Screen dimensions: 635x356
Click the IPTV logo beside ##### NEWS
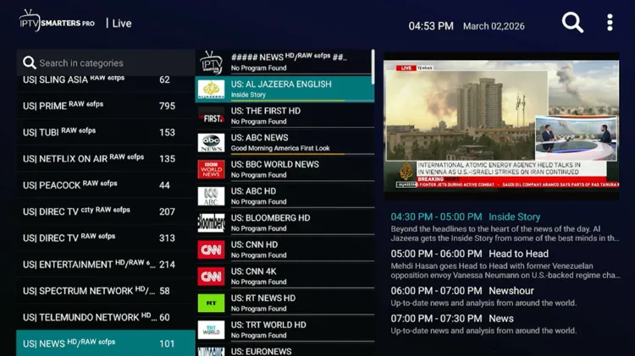(x=211, y=63)
